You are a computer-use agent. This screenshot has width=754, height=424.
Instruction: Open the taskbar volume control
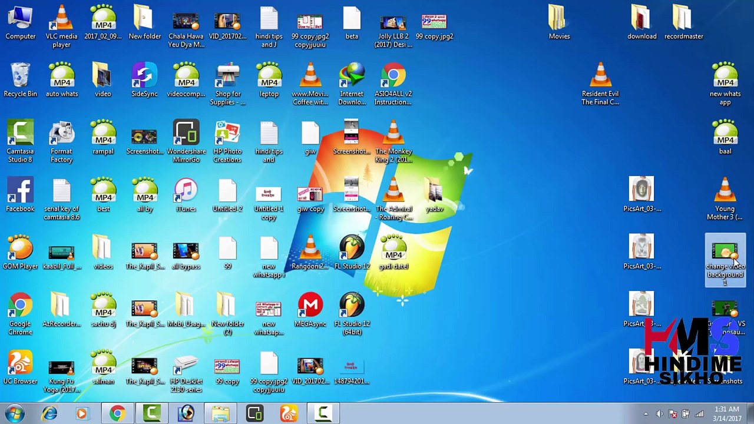pos(659,414)
